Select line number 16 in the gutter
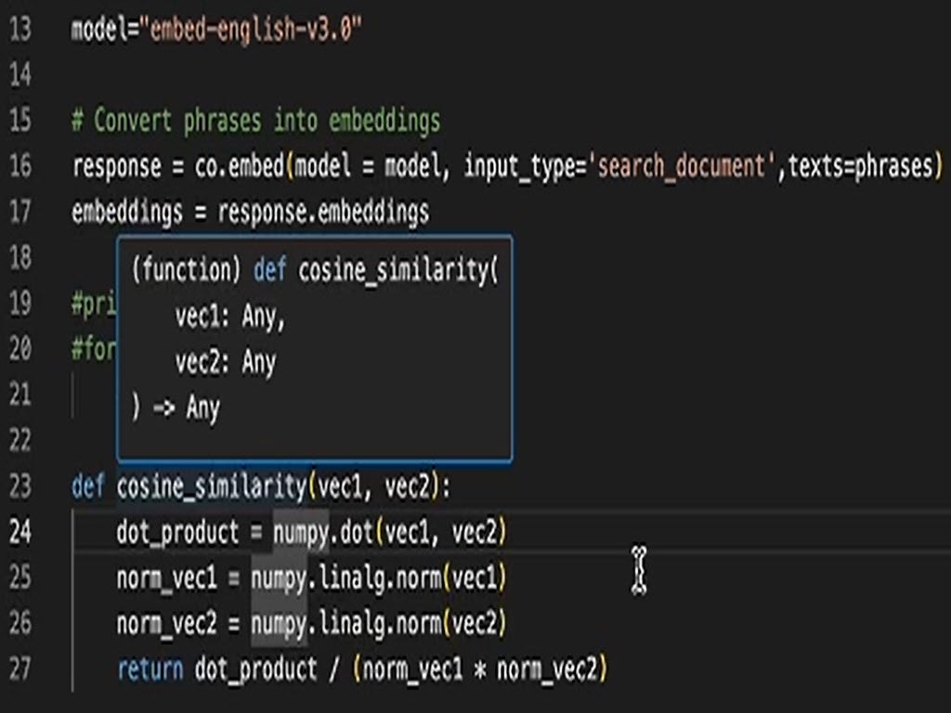 point(20,167)
